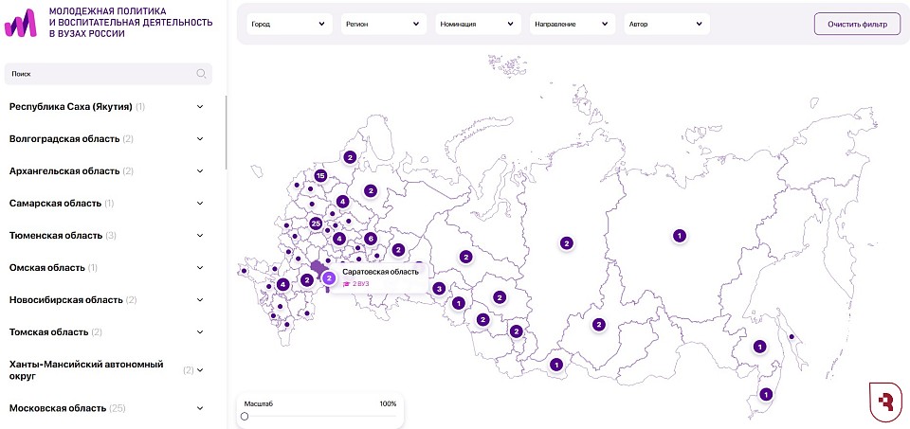Click the highlighted Саратовская область marker
Viewport: 910px width, 429px height.
coord(329,278)
